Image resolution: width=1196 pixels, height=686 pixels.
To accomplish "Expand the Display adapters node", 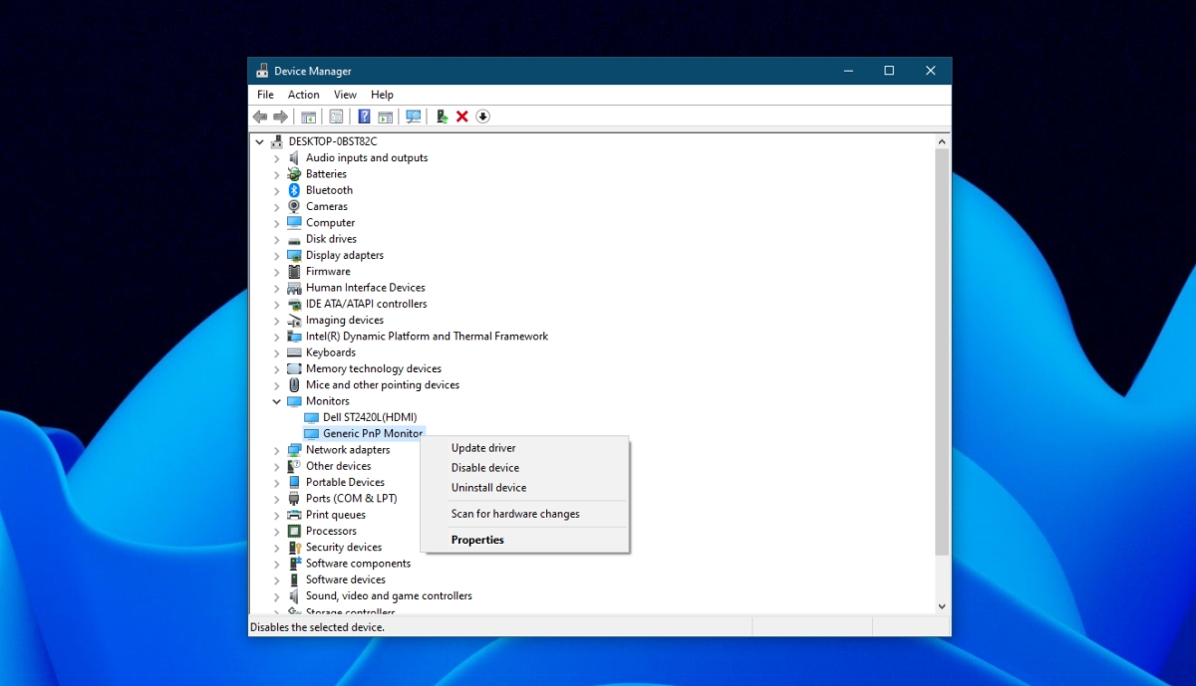I will (277, 256).
